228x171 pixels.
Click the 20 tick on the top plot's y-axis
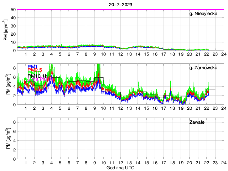coord(12,34)
